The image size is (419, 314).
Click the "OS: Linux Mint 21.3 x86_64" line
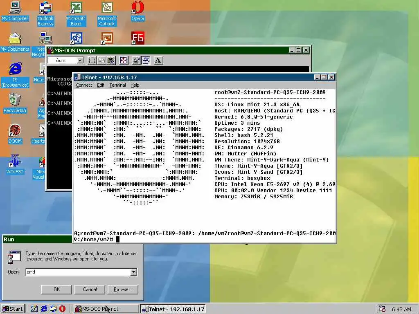[257, 105]
